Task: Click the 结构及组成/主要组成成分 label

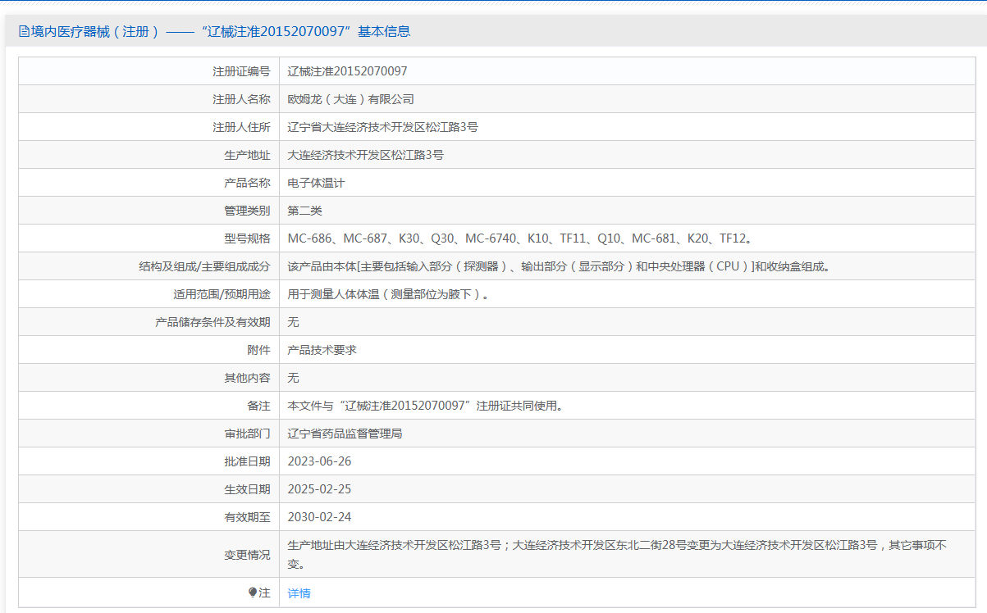Action: pos(205,266)
